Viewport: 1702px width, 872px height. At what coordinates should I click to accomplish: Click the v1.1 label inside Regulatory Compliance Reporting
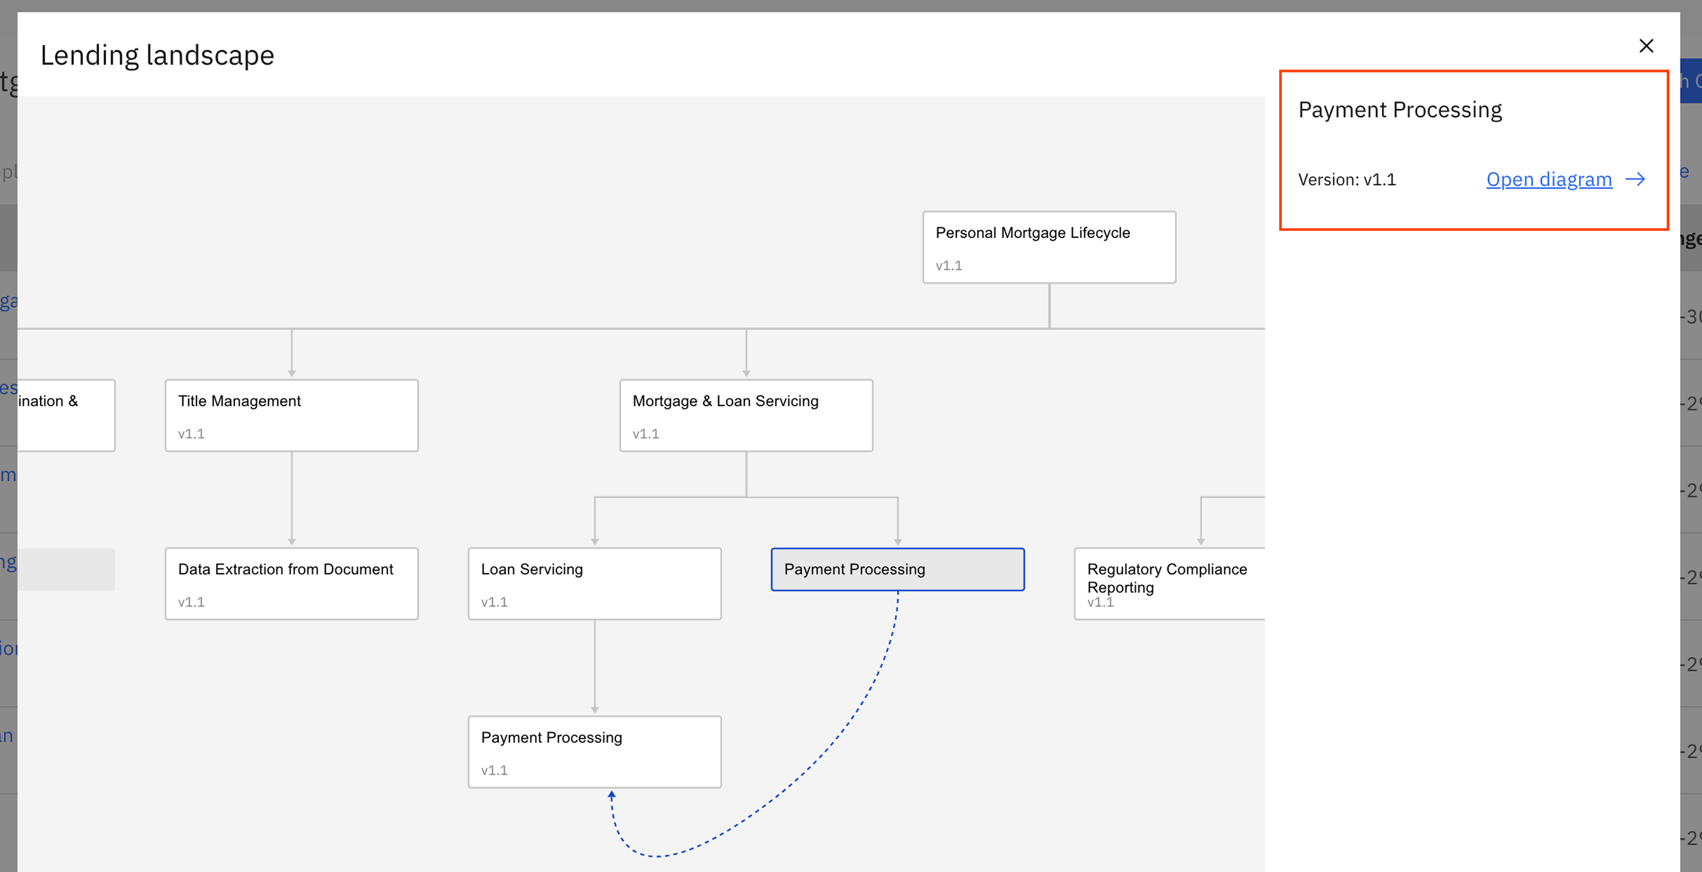1100,602
